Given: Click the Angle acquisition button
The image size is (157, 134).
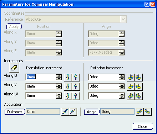Looking at the screenshot, I should click(x=92, y=112).
